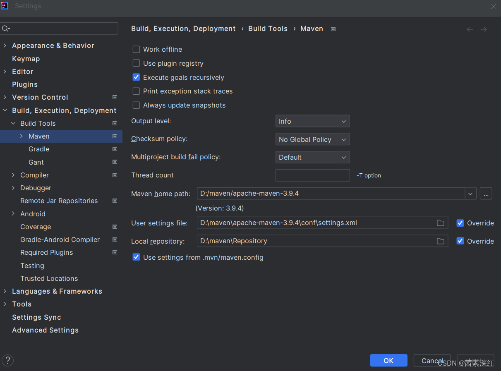
Task: Click the OK button
Action: coord(388,360)
